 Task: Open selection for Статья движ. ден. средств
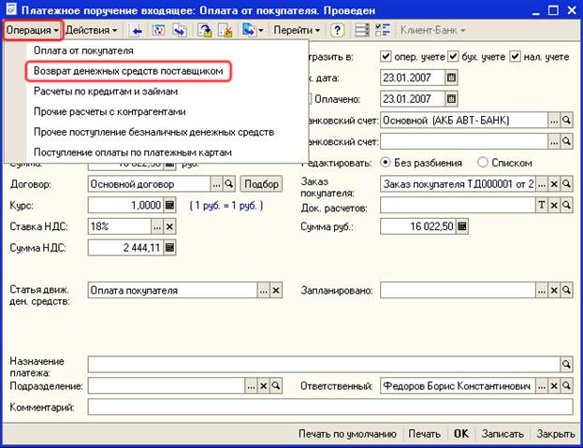pos(263,290)
